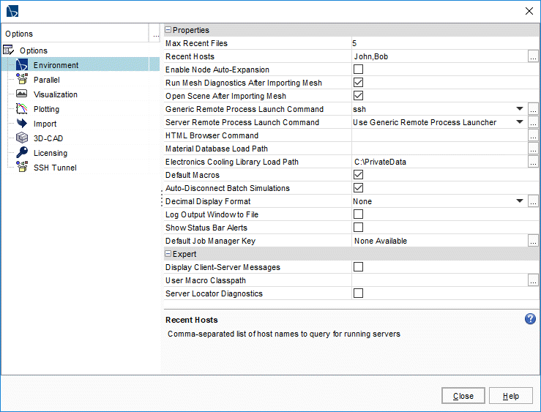Image resolution: width=541 pixels, height=412 pixels.
Task: Toggle Log Output Window to File checkbox
Action: (359, 214)
